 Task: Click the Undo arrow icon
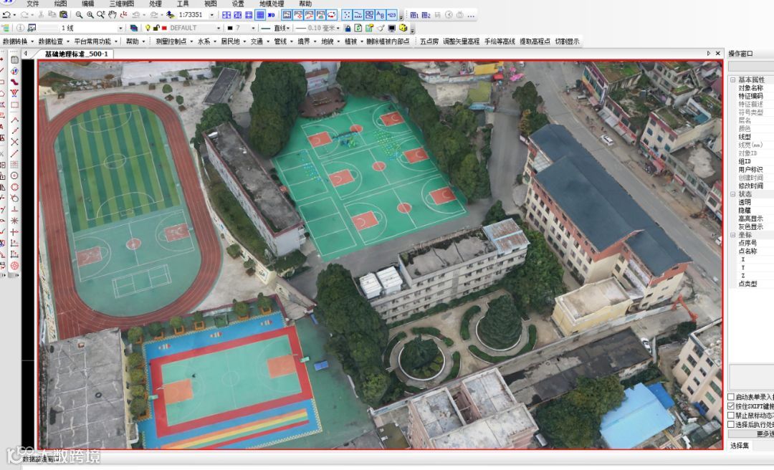(x=6, y=15)
